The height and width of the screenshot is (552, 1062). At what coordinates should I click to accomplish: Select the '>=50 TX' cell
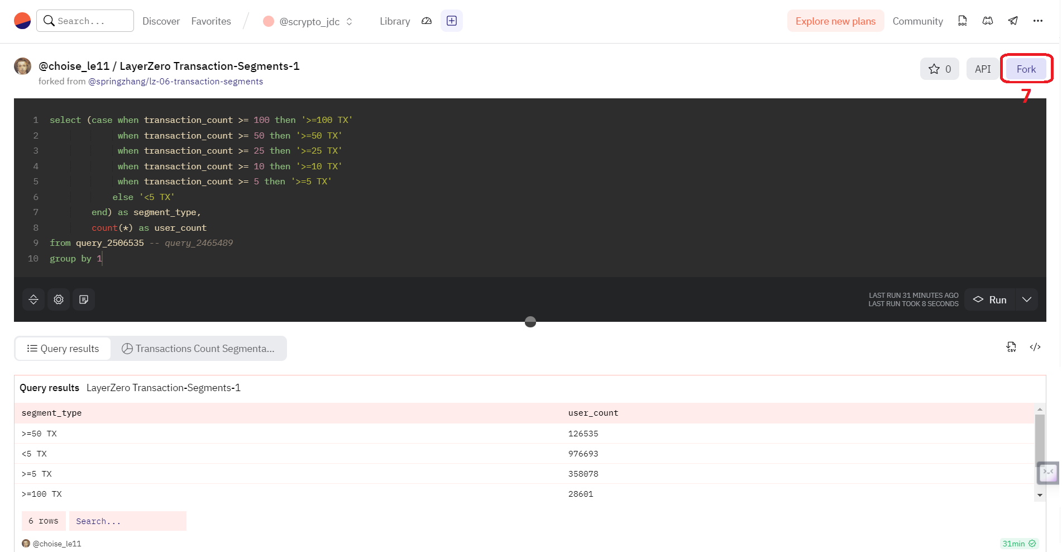pos(39,434)
